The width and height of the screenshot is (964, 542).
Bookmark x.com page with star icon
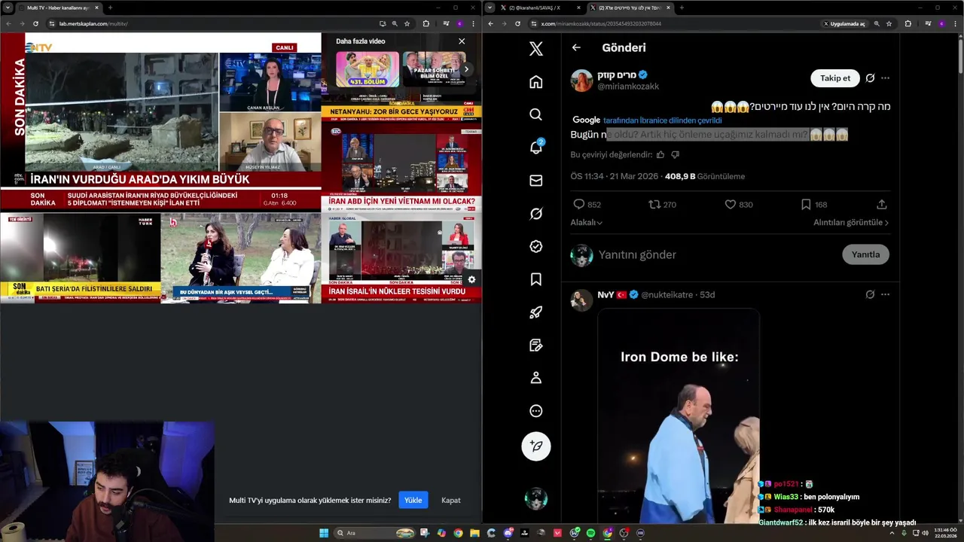889,23
